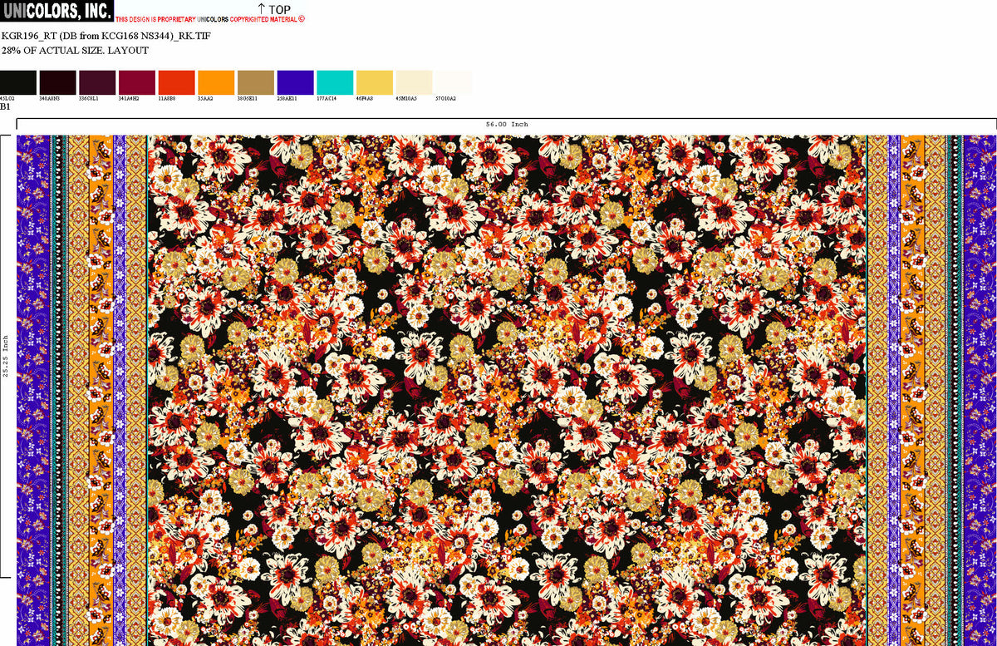The height and width of the screenshot is (646, 997).
Task: Click the '56.00 Inch' width measurement
Action: click(x=507, y=124)
